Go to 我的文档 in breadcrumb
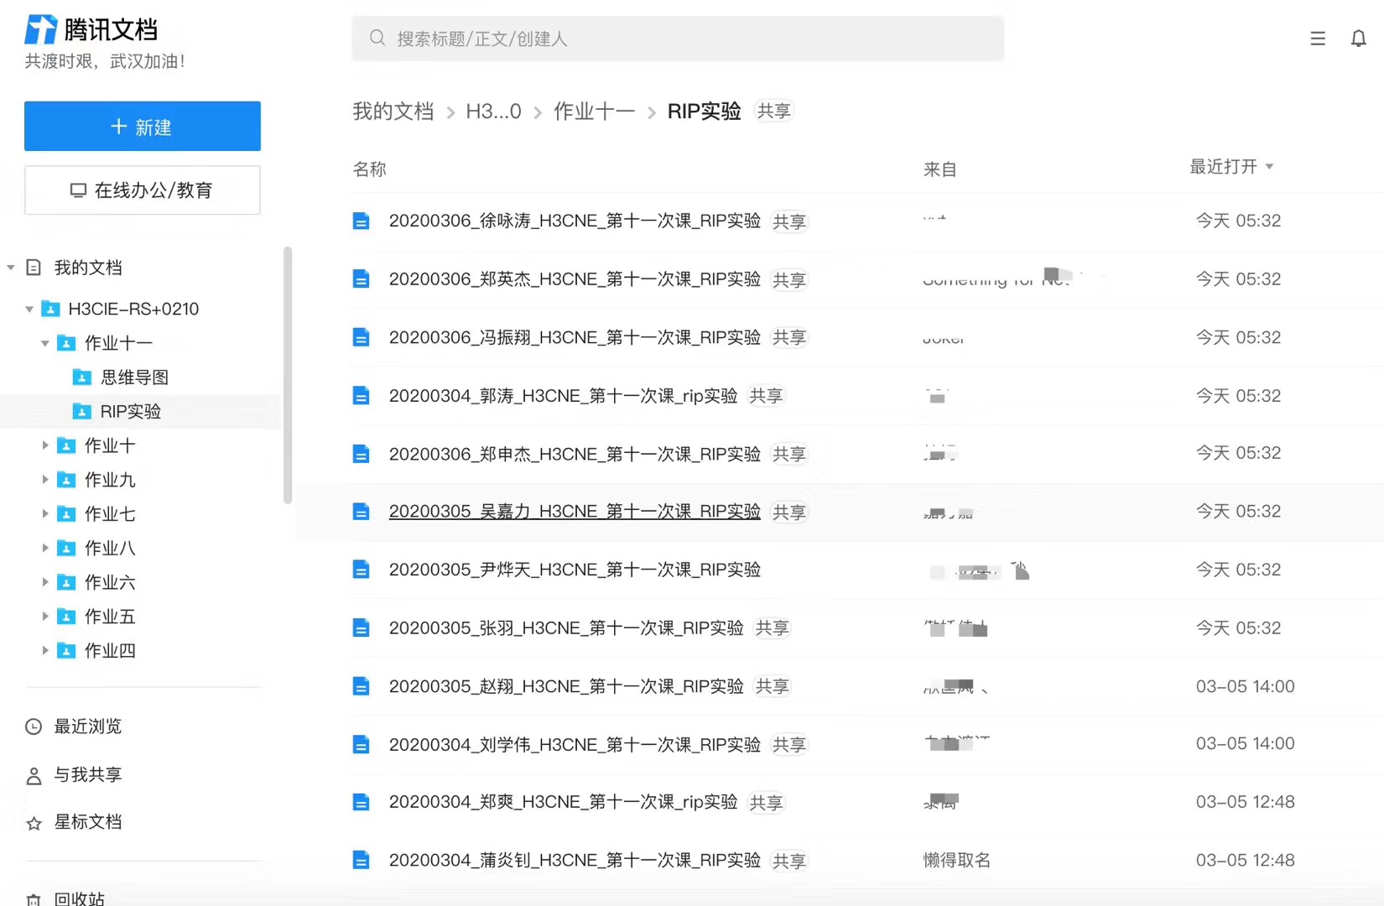The image size is (1384, 906). 393,112
